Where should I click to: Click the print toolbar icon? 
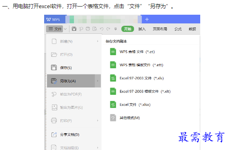pyautogui.click(x=88, y=29)
